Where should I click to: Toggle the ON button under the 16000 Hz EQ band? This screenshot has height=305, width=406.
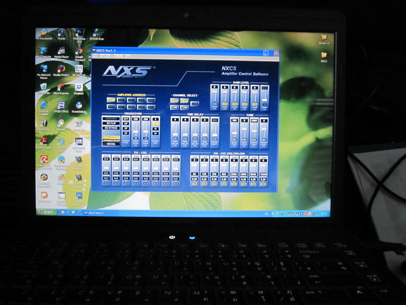[x=263, y=184]
